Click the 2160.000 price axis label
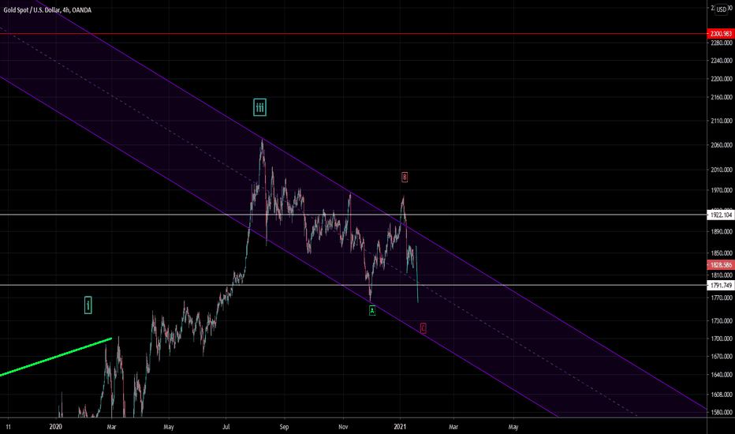The image size is (735, 434). pyautogui.click(x=722, y=97)
